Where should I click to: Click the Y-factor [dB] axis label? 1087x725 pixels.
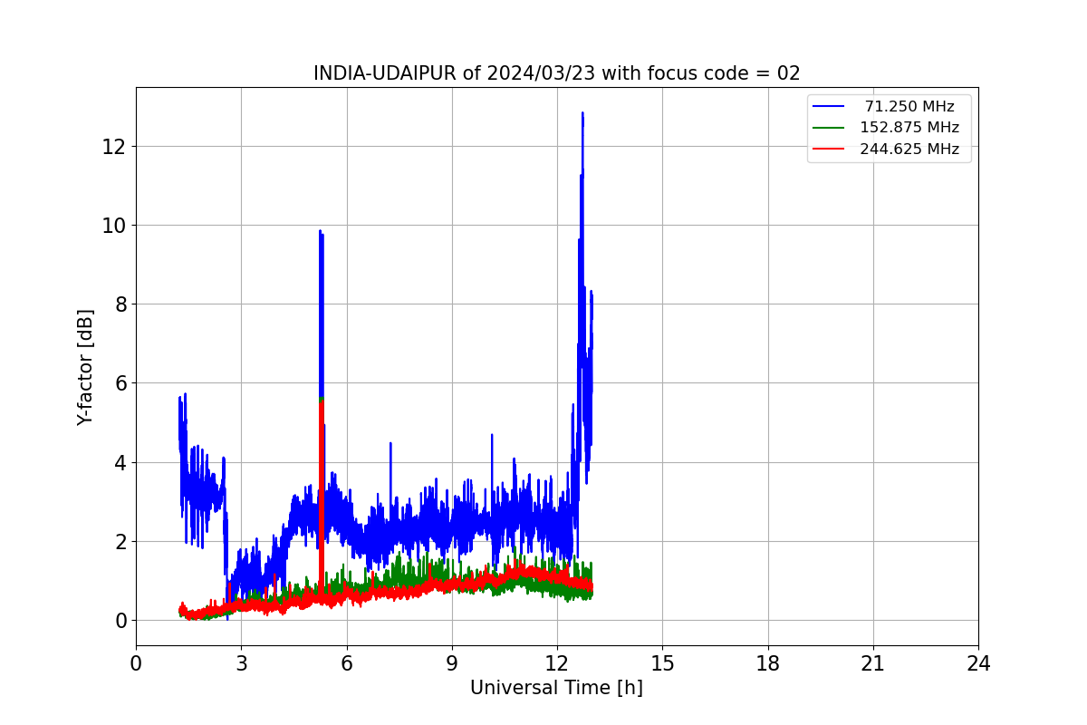(x=85, y=367)
